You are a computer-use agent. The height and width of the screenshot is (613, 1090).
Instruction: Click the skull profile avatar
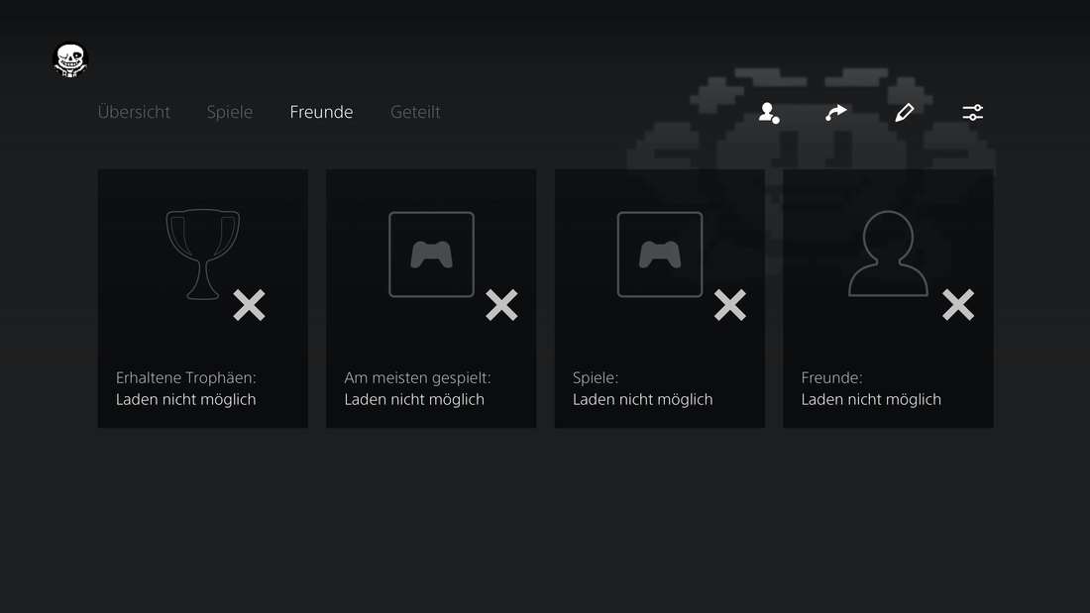coord(70,59)
